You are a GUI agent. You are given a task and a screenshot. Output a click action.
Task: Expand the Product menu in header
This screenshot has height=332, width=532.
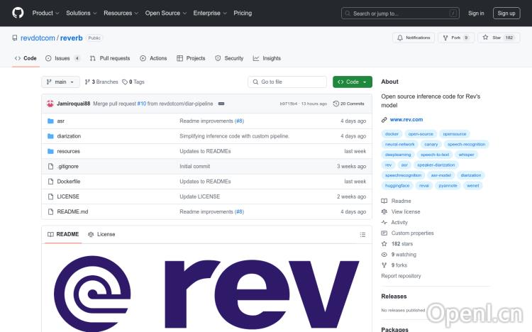45,13
